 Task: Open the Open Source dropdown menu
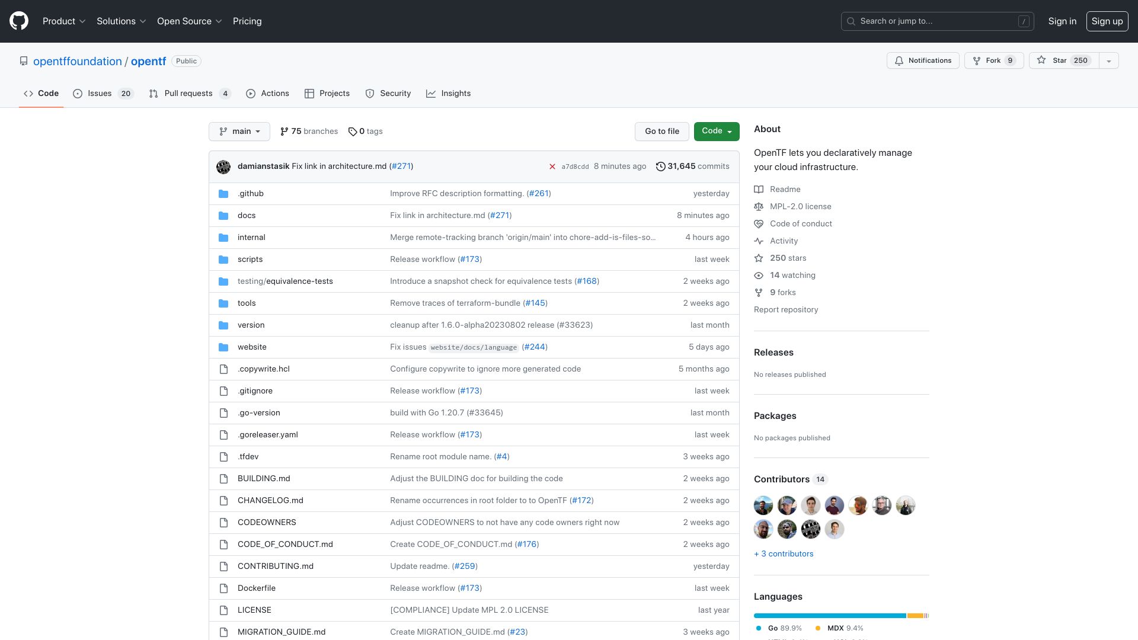[190, 21]
